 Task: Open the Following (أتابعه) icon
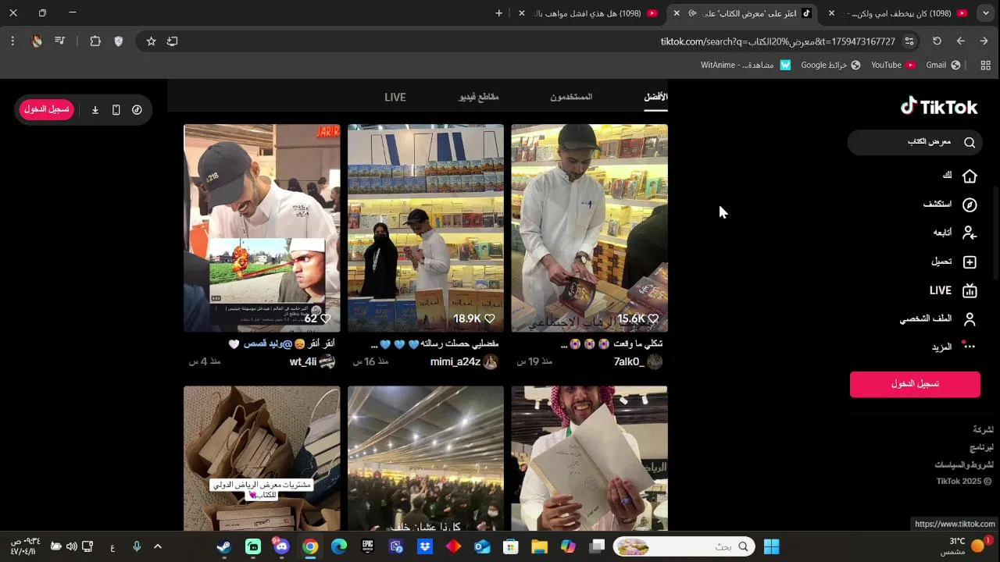[x=970, y=233]
